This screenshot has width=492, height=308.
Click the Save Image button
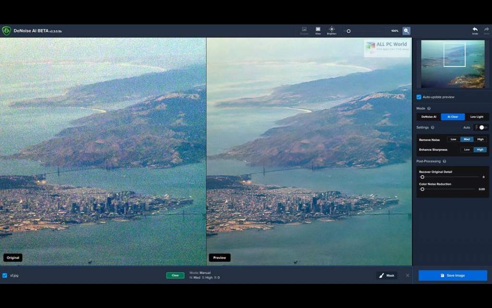453,275
